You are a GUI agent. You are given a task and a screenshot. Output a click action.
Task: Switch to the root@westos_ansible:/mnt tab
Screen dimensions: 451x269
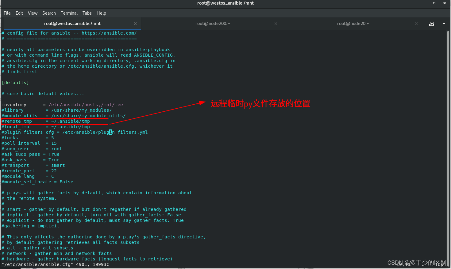[x=72, y=24]
